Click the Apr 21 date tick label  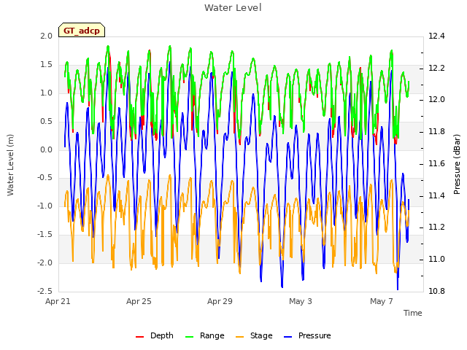pos(58,301)
